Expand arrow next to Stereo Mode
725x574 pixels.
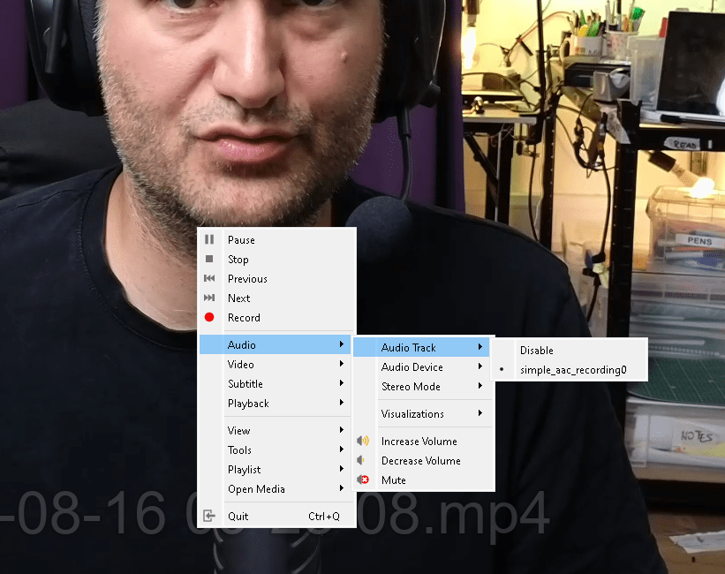[480, 386]
